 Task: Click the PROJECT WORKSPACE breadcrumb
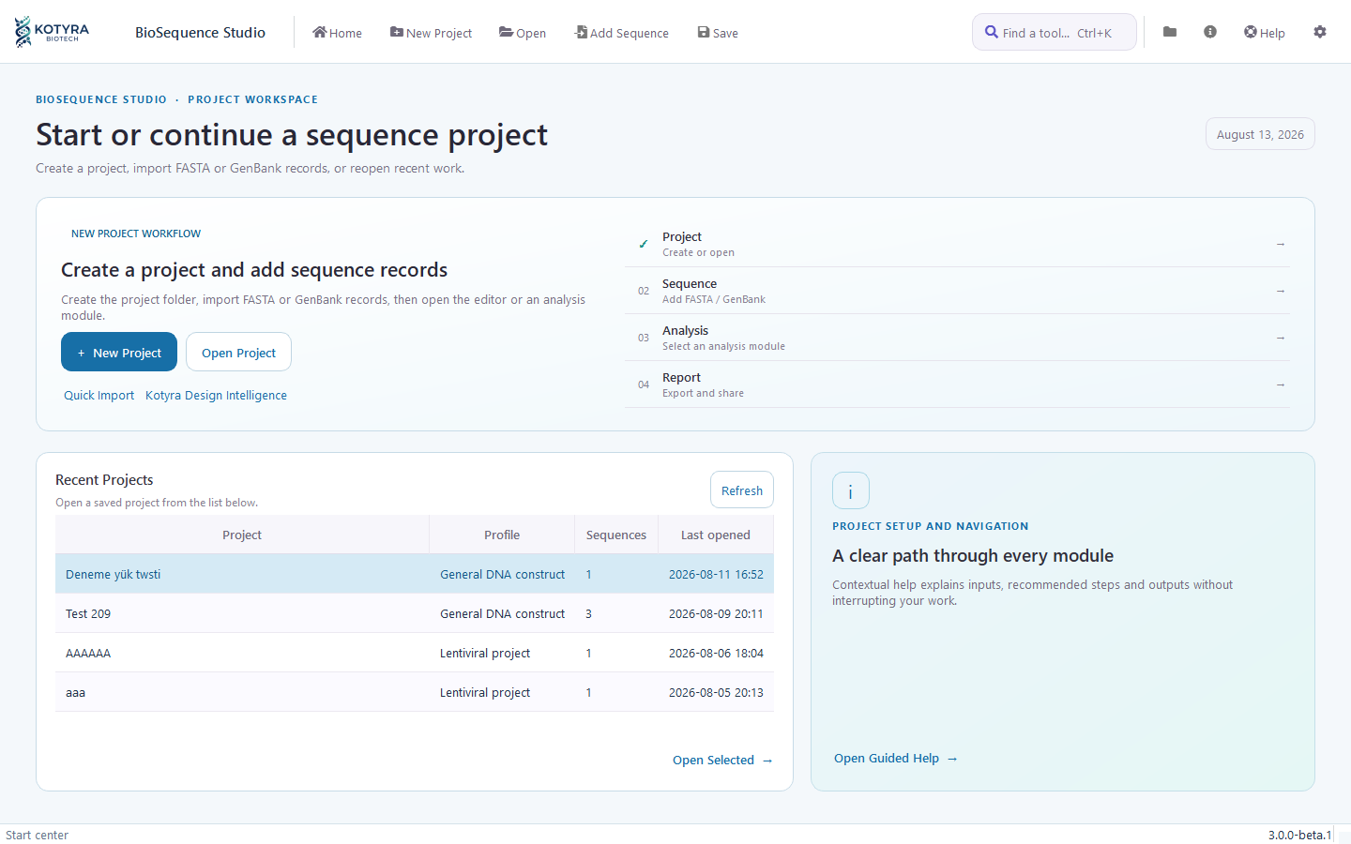[252, 99]
